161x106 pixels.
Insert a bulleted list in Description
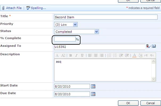coord(115,56)
